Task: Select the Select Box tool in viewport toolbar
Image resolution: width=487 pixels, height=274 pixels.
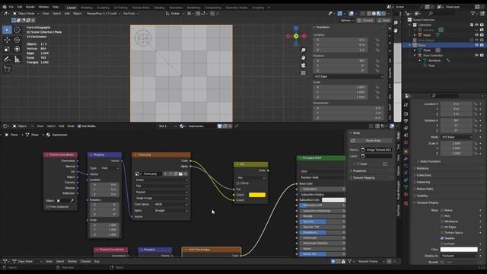Action: tap(7, 30)
